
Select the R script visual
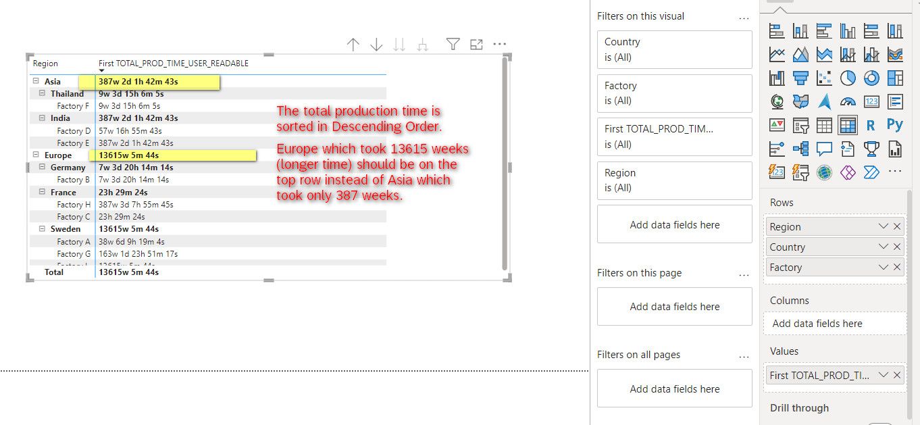[x=871, y=125]
